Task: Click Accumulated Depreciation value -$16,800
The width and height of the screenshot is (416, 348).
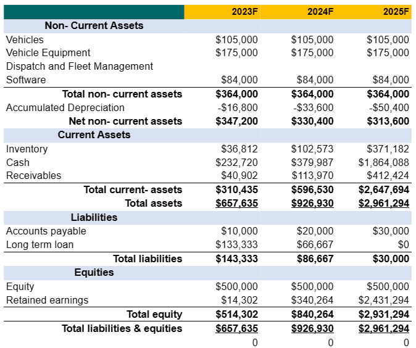Action: point(238,108)
